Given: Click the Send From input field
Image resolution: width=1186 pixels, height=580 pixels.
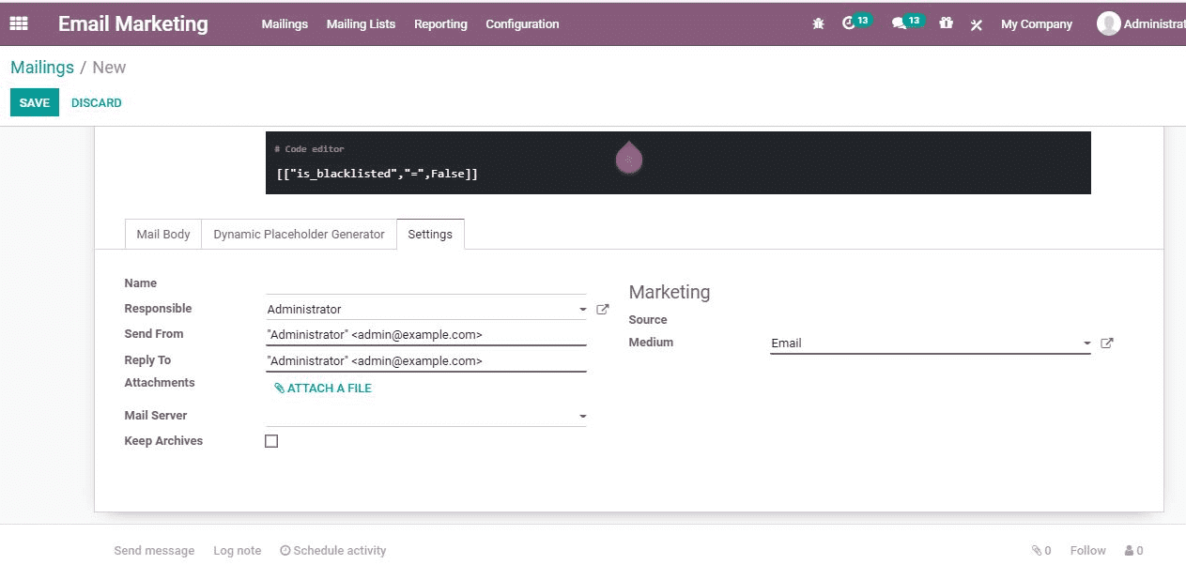Looking at the screenshot, I should pyautogui.click(x=425, y=335).
